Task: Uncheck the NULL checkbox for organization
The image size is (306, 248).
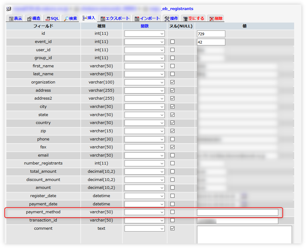Action: click(172, 82)
